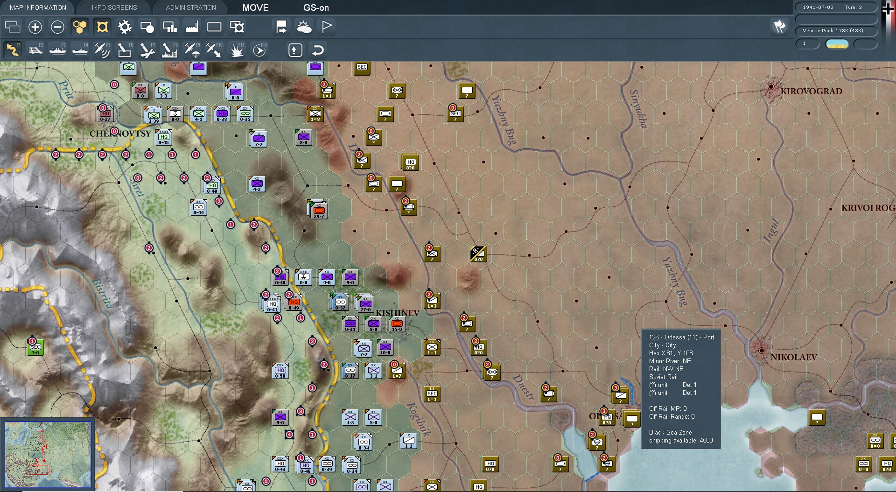Open the ADMINISTRATION tab

[191, 7]
